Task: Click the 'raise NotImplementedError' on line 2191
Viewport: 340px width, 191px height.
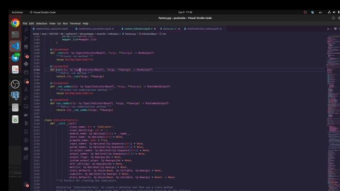Action: click(75, 60)
